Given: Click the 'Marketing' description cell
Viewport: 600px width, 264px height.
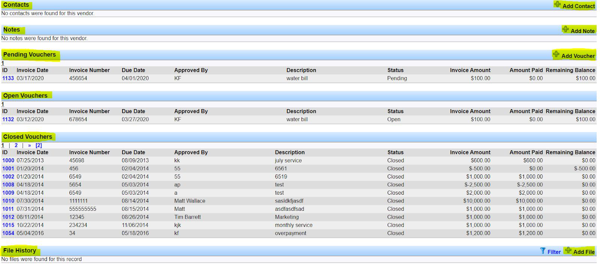Looking at the screenshot, I should [x=287, y=217].
